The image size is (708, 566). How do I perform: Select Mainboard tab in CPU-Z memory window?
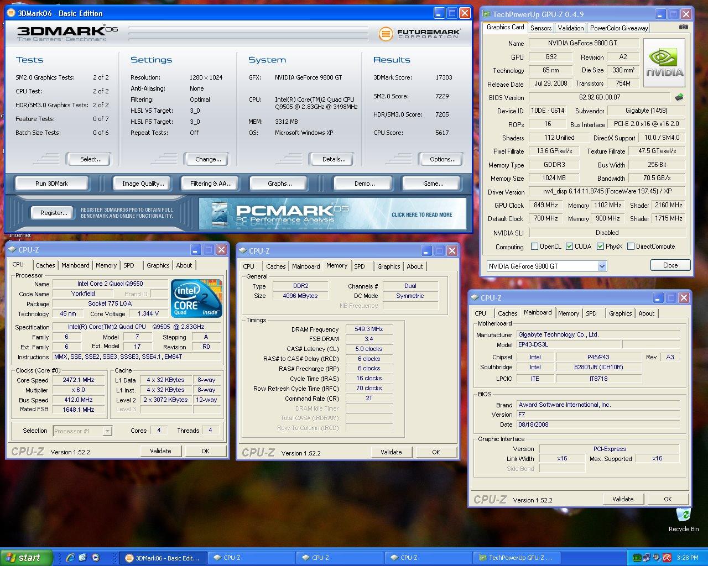(x=306, y=266)
